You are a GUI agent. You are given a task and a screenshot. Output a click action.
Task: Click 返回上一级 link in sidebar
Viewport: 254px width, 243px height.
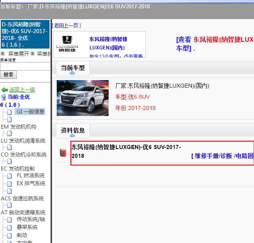(22, 90)
